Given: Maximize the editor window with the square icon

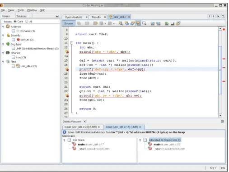Looking at the screenshot, I should (x=223, y=16).
